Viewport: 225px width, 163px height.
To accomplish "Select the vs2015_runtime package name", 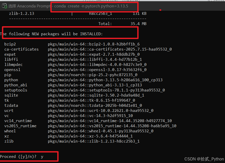I will [20, 126].
